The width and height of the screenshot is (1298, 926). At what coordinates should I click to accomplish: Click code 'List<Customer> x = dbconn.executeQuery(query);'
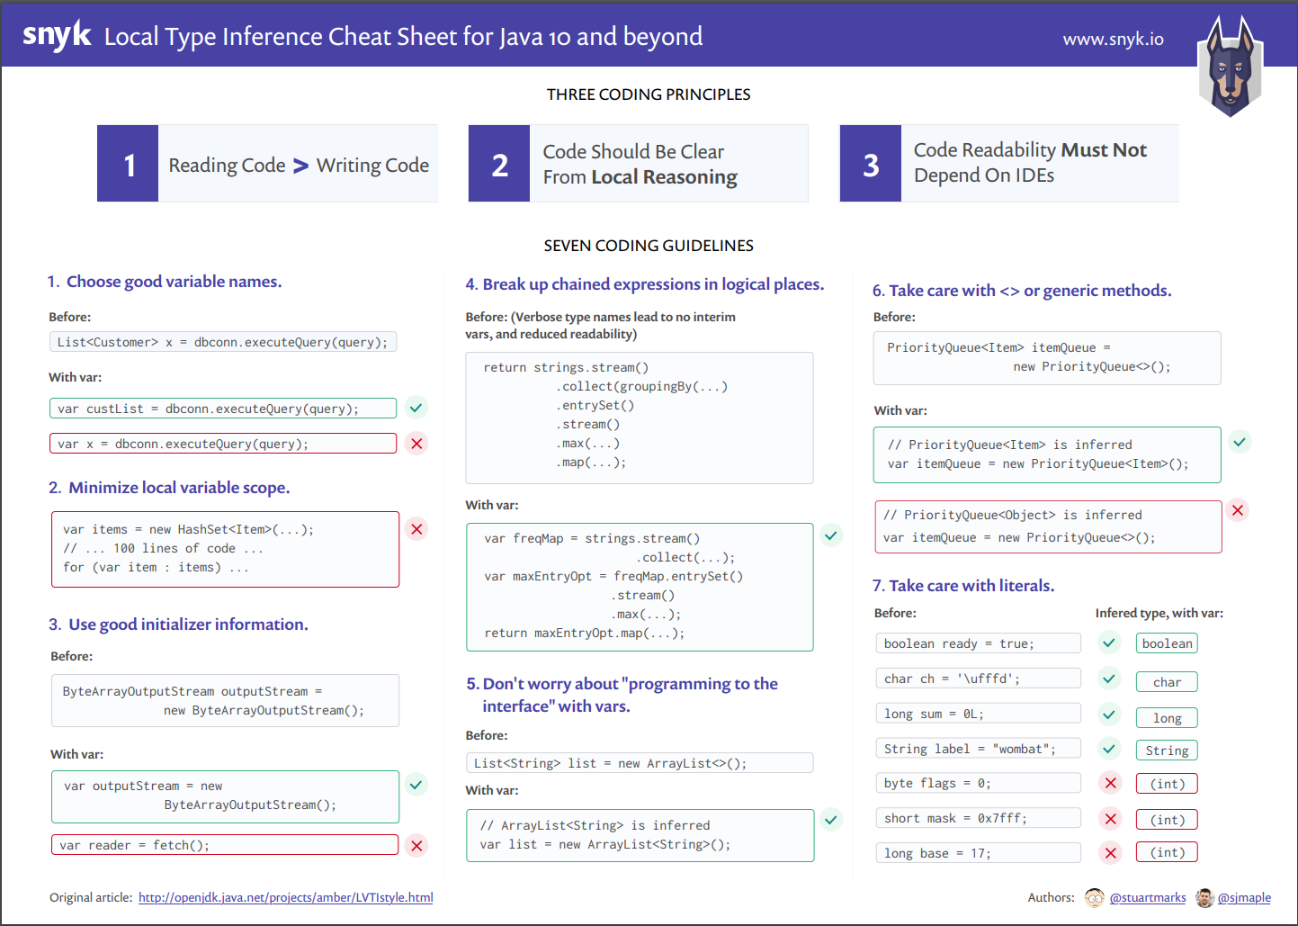coord(223,342)
